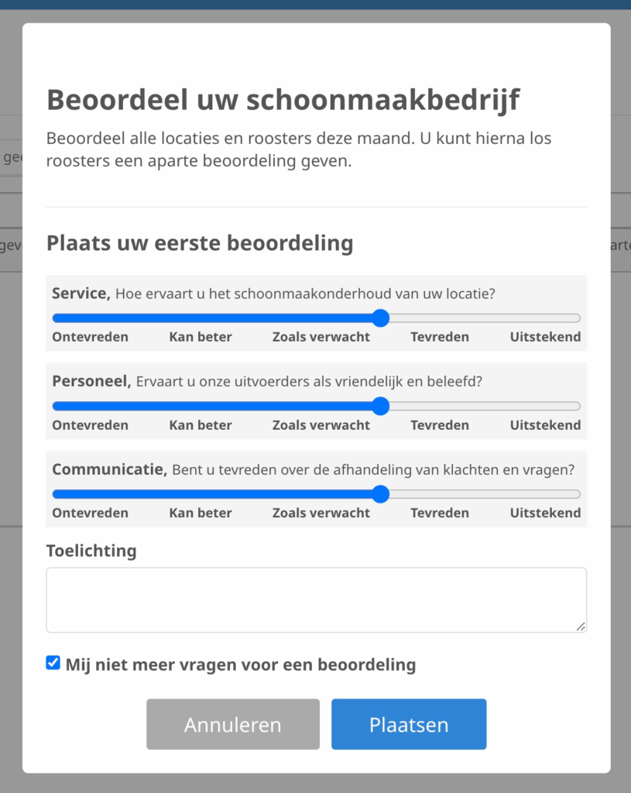Image resolution: width=631 pixels, height=793 pixels.
Task: Click the Service slider handle
Action: click(380, 318)
